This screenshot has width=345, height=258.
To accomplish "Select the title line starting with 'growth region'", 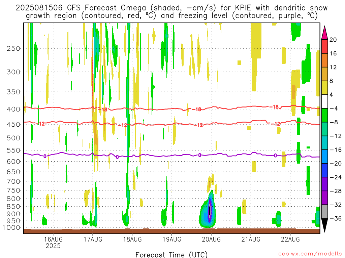I will (x=171, y=16).
